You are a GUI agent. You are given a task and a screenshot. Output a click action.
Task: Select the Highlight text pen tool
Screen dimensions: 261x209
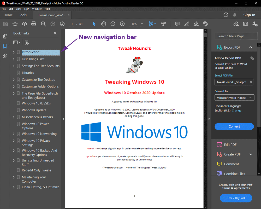[187, 24]
